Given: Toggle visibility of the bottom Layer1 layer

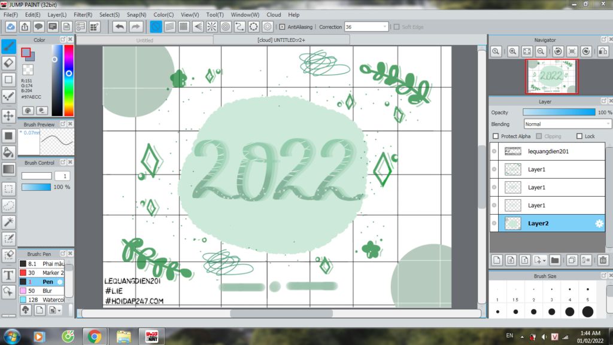Looking at the screenshot, I should (494, 205).
